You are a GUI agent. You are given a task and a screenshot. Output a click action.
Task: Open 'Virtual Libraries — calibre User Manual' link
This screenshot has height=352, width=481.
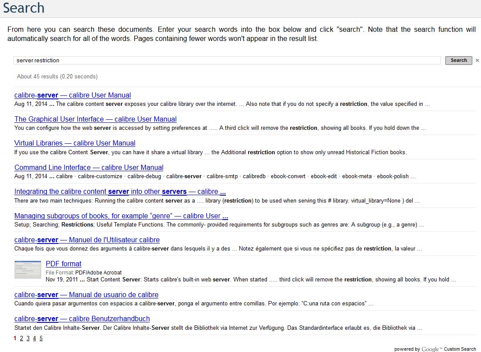pyautogui.click(x=75, y=143)
